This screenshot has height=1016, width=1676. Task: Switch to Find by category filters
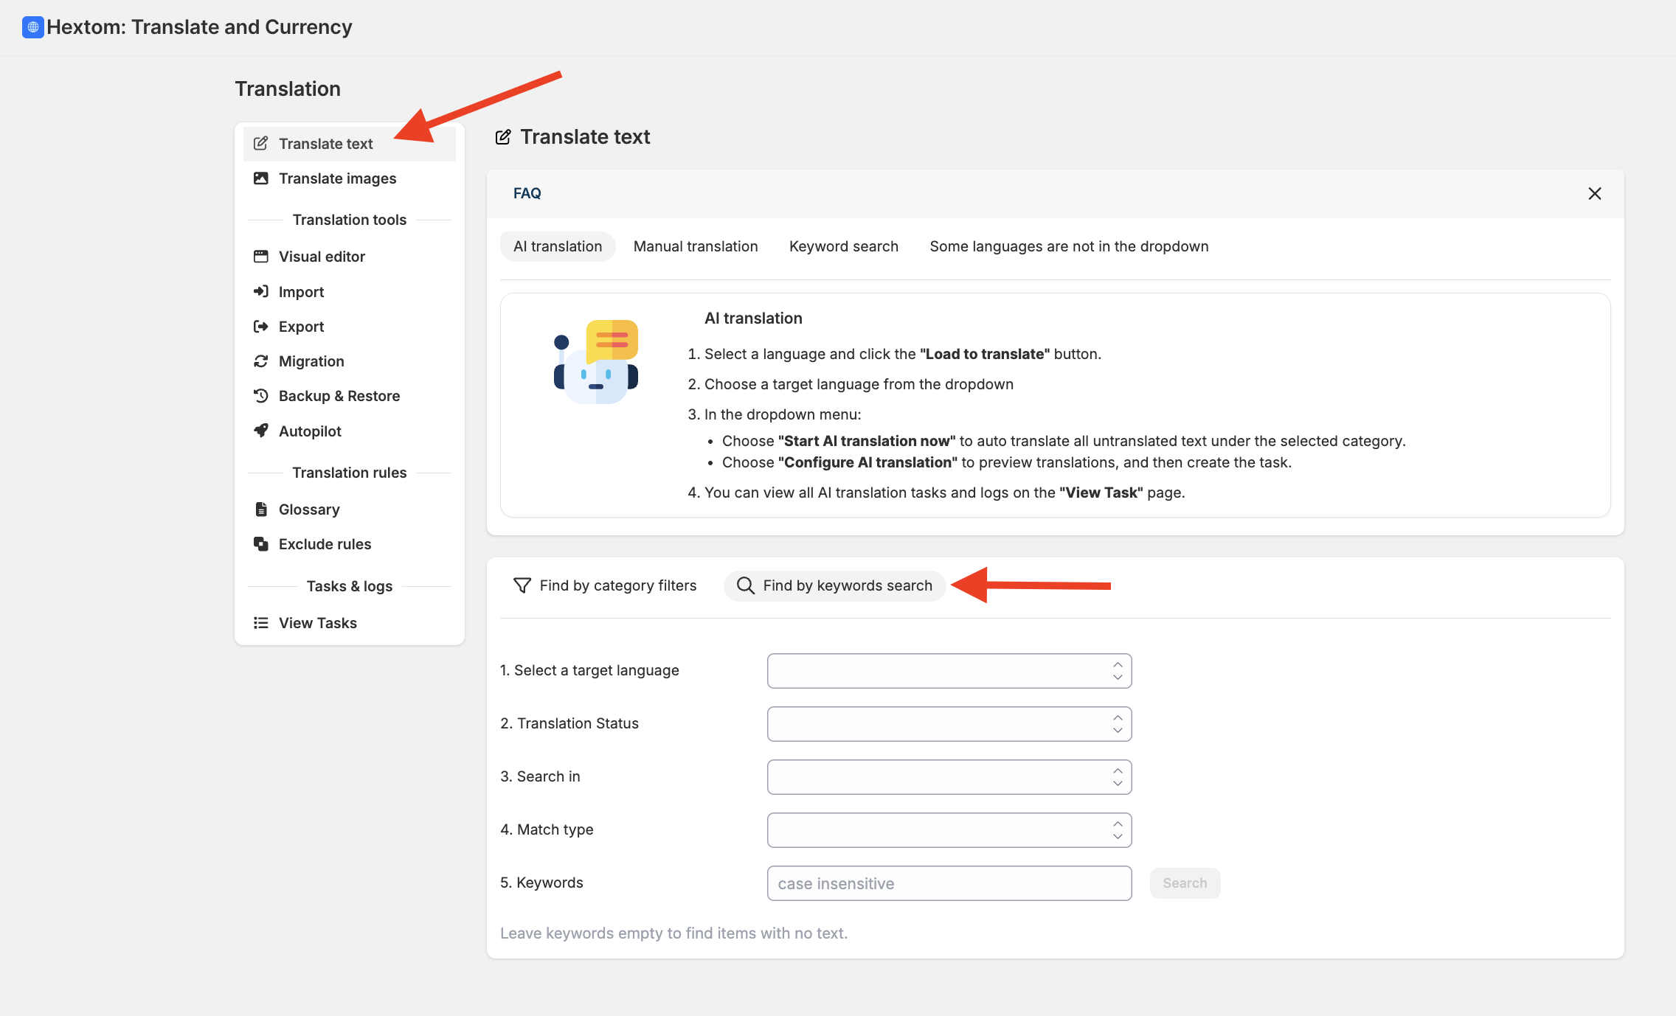(605, 585)
